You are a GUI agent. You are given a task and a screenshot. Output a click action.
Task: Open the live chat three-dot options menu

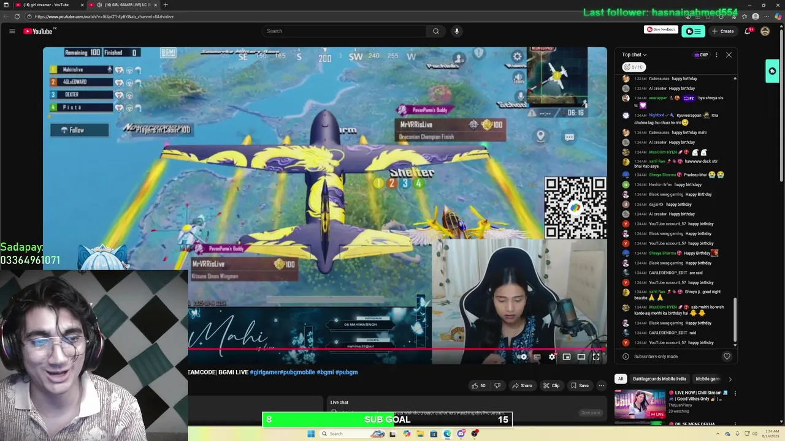(716, 55)
